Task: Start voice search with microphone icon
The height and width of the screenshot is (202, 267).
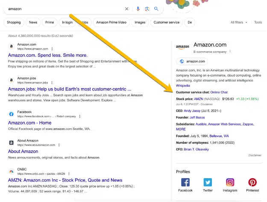Action: pyautogui.click(x=138, y=9)
